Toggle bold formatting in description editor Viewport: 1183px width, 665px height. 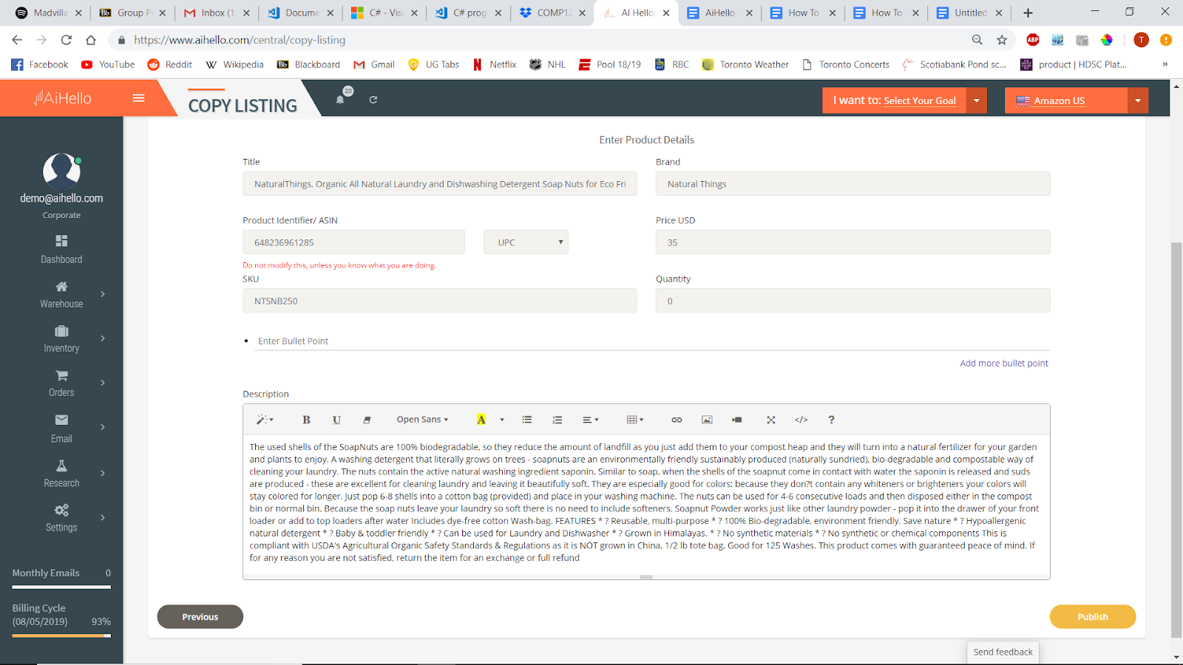[x=306, y=420]
